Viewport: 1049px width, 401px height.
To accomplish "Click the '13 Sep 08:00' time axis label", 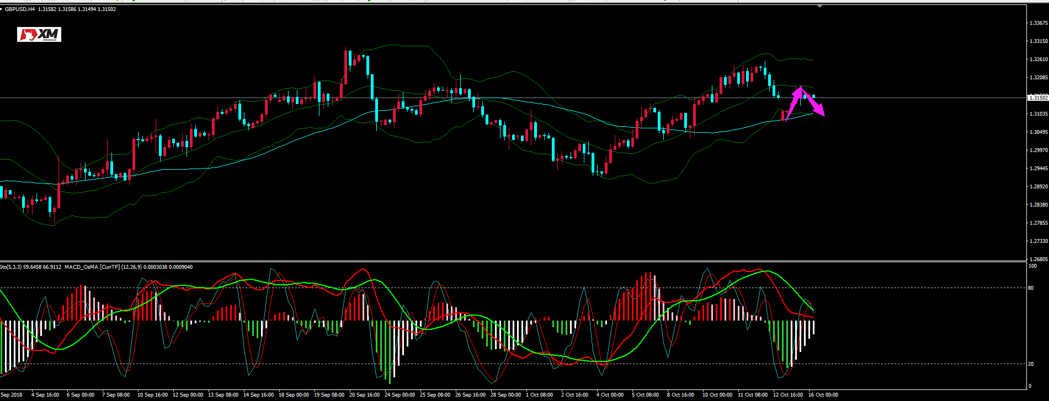I will pyautogui.click(x=223, y=395).
